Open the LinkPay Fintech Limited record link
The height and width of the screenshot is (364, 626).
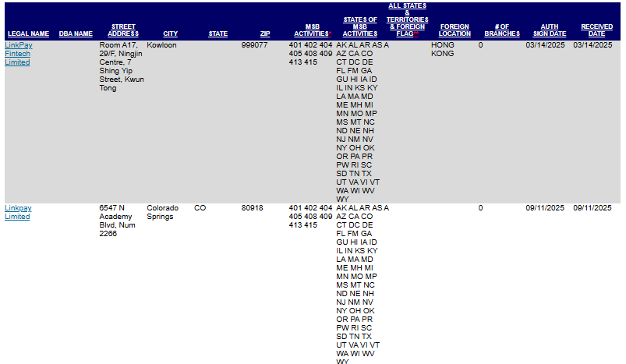tap(19, 54)
